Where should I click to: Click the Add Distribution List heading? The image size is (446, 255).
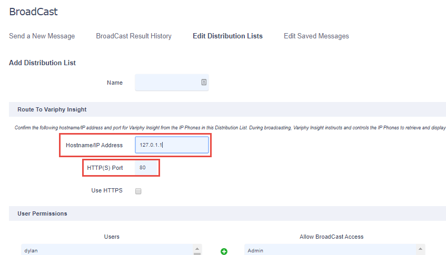[x=42, y=63]
